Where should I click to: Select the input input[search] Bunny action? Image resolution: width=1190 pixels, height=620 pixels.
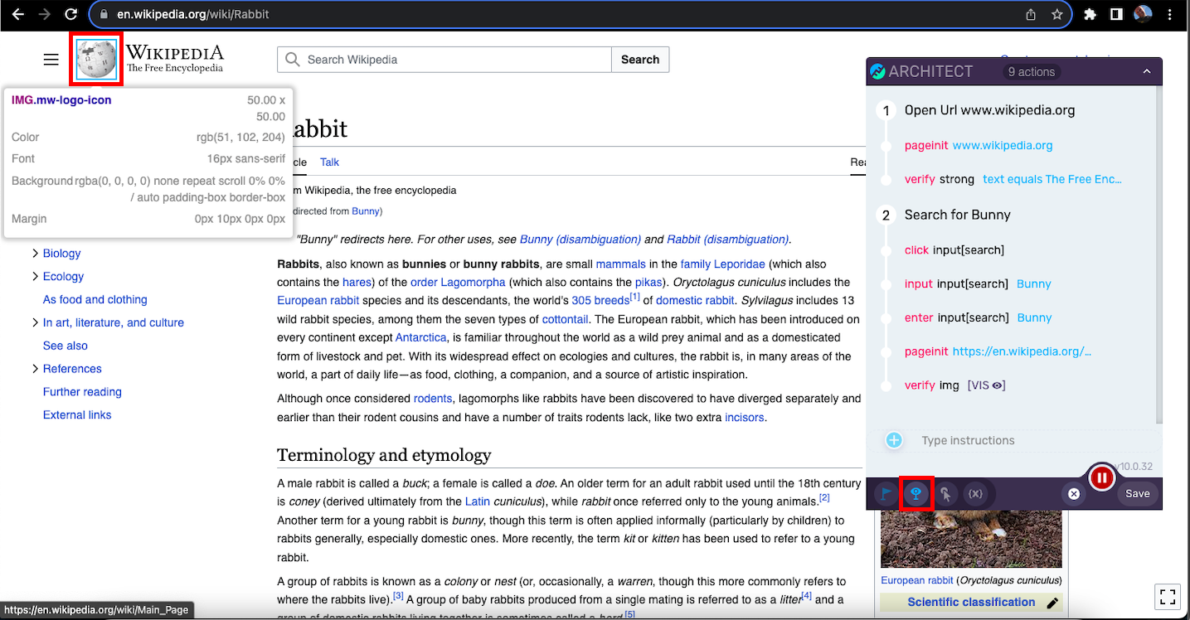978,284
